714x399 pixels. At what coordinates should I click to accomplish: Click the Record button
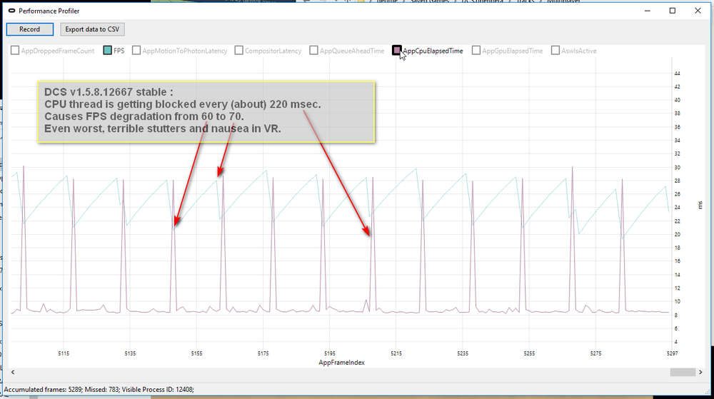tap(29, 29)
